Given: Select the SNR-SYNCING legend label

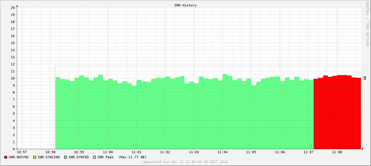Looking at the screenshot, I should [x=48, y=157].
